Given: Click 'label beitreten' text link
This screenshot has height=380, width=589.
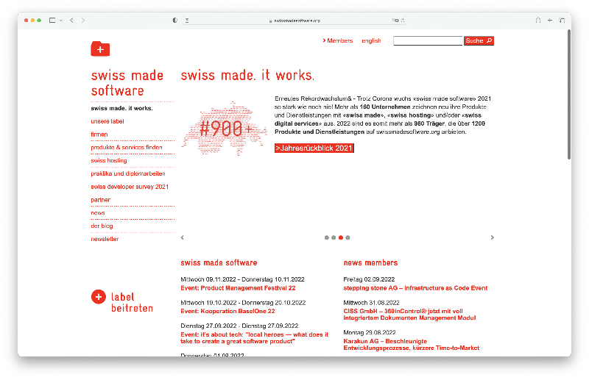Looking at the screenshot, I should [x=132, y=302].
